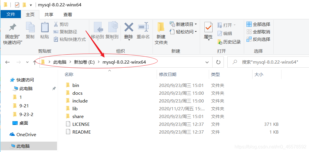Click title bar new folder quick-access icon
309x152 pixels.
(x=24, y=5)
